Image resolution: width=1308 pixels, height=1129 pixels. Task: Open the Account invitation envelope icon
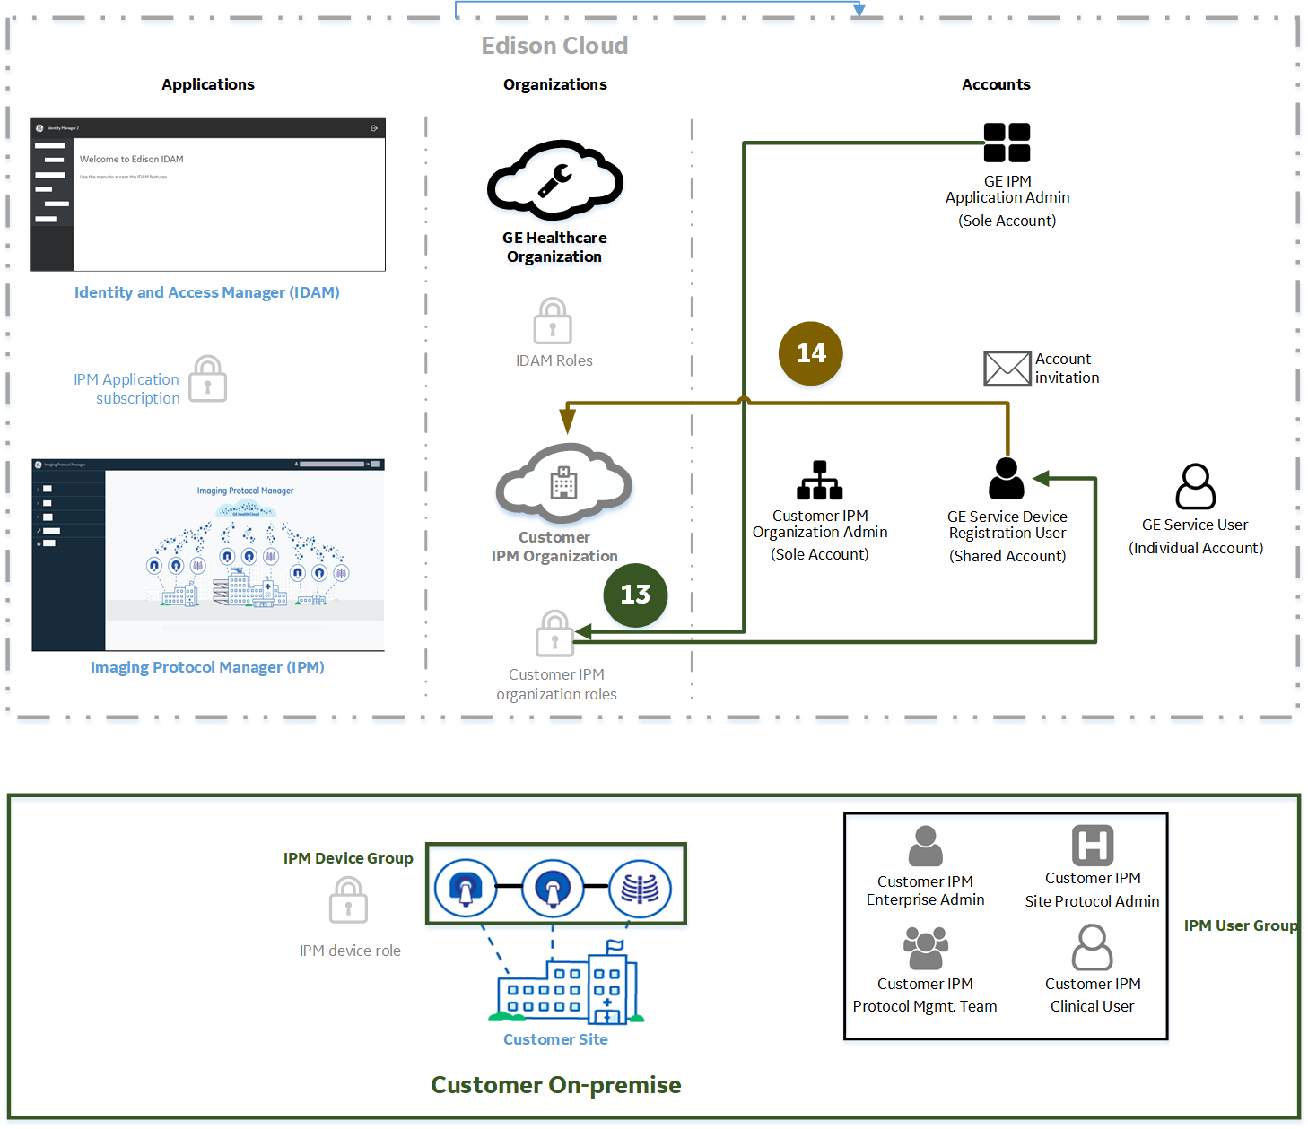(x=1007, y=369)
